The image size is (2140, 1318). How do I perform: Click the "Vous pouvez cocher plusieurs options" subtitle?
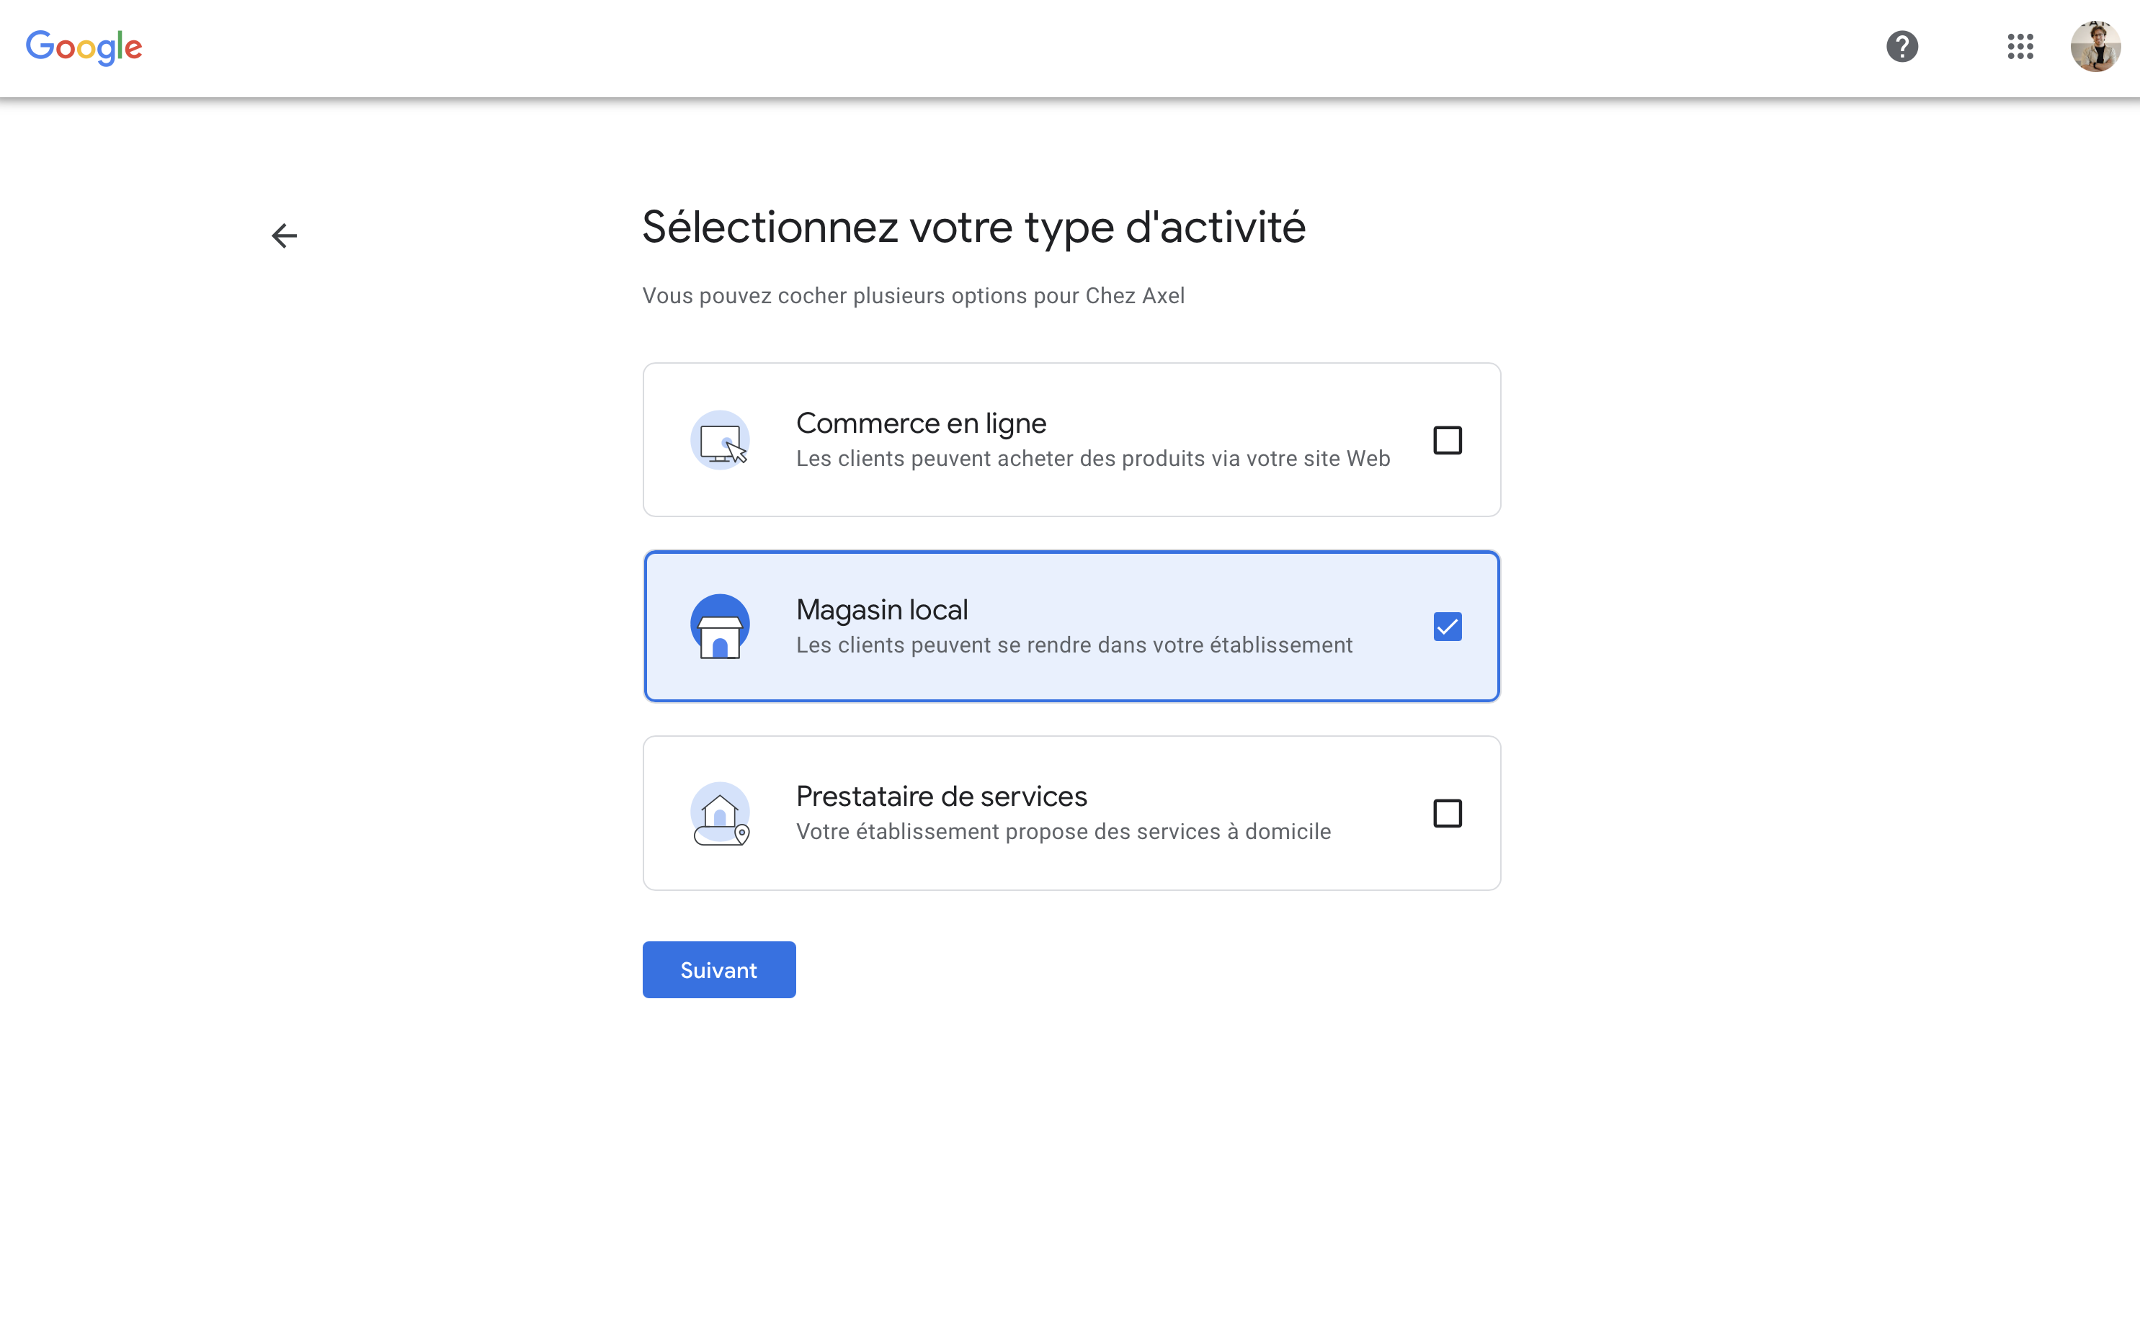pos(913,297)
